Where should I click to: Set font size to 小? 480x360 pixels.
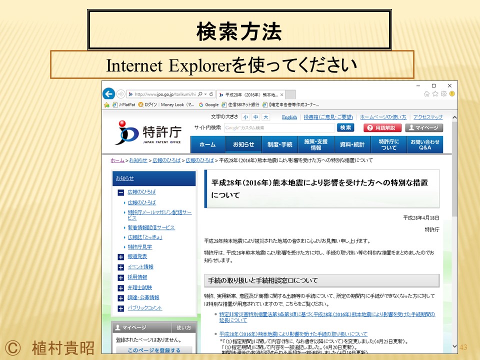pos(245,117)
